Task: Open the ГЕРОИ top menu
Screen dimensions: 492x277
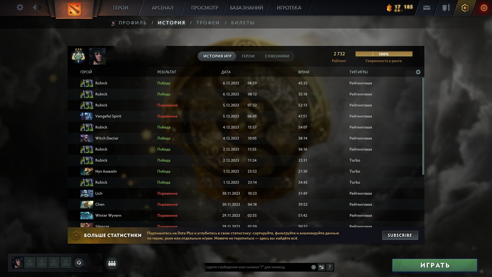Action: coord(120,8)
